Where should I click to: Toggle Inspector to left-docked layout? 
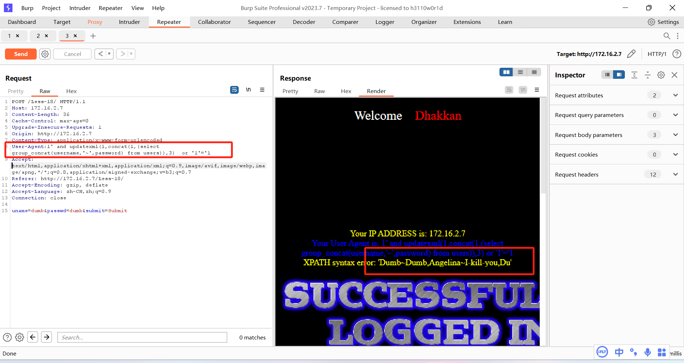(x=607, y=75)
